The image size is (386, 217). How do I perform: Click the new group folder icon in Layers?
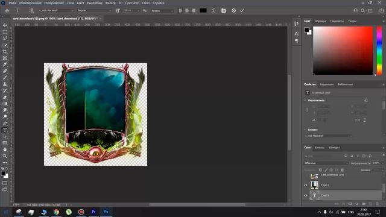click(364, 204)
